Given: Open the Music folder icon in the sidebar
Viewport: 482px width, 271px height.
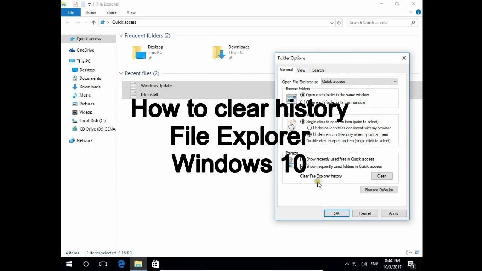Looking at the screenshot, I should [75, 95].
